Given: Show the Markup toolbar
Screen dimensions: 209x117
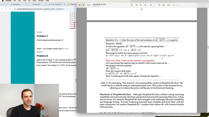Looking at the screenshot, I should pyautogui.click(x=164, y=5).
